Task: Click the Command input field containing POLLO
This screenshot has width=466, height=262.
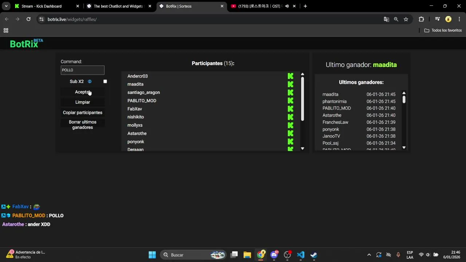Action: point(83,70)
